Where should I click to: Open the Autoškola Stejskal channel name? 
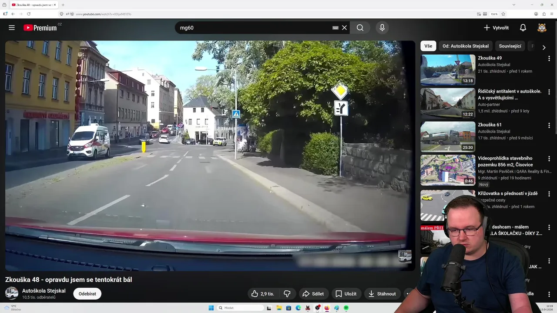pos(44,291)
